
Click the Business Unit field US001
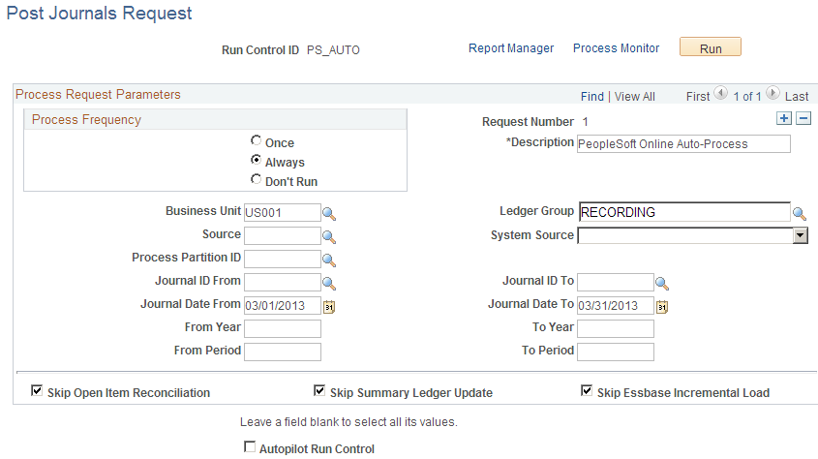(283, 213)
